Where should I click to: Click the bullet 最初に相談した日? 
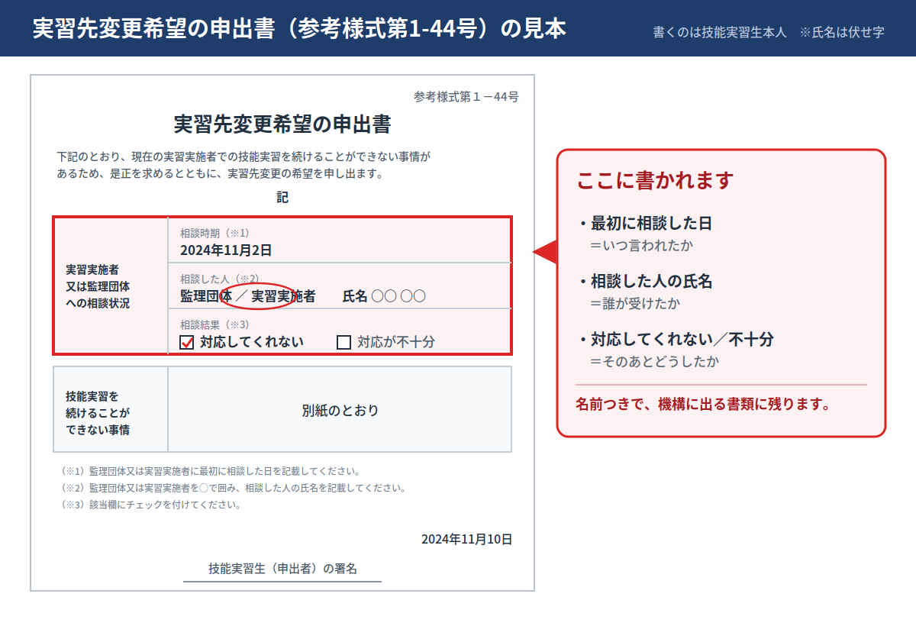[x=645, y=224]
